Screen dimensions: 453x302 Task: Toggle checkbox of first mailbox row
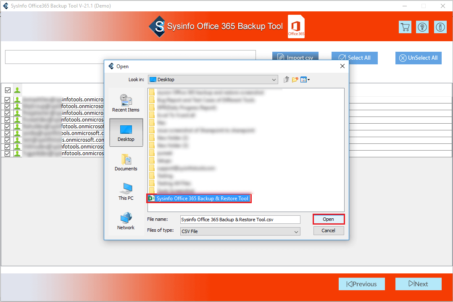8,100
